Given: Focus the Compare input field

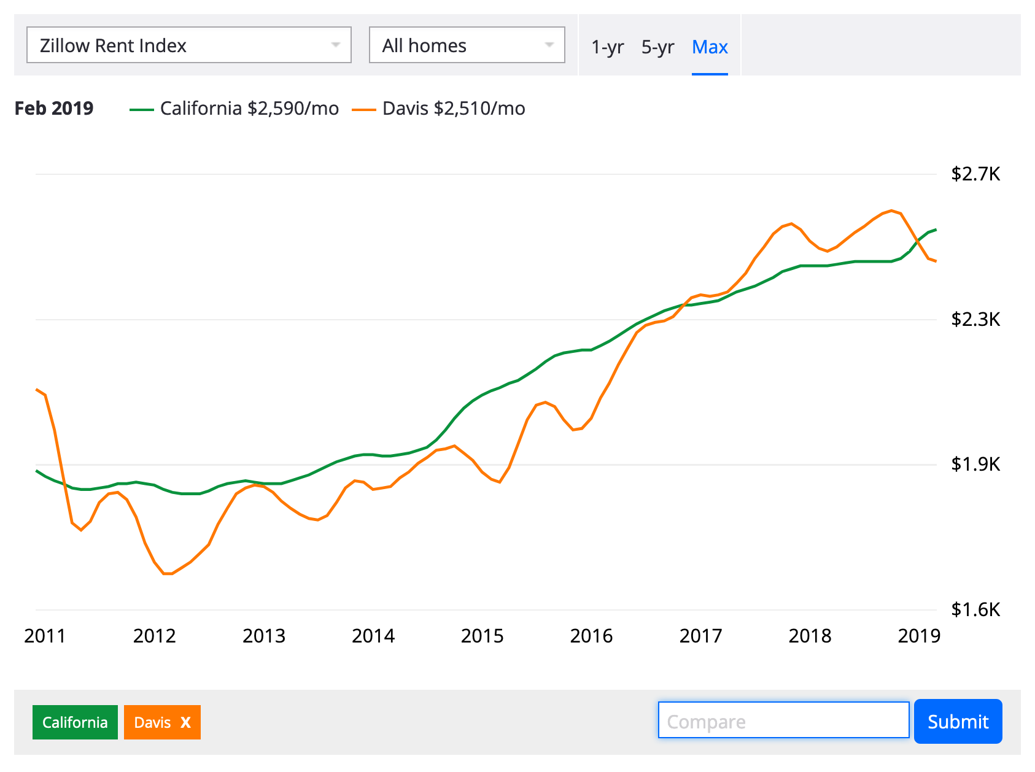Looking at the screenshot, I should click(783, 721).
